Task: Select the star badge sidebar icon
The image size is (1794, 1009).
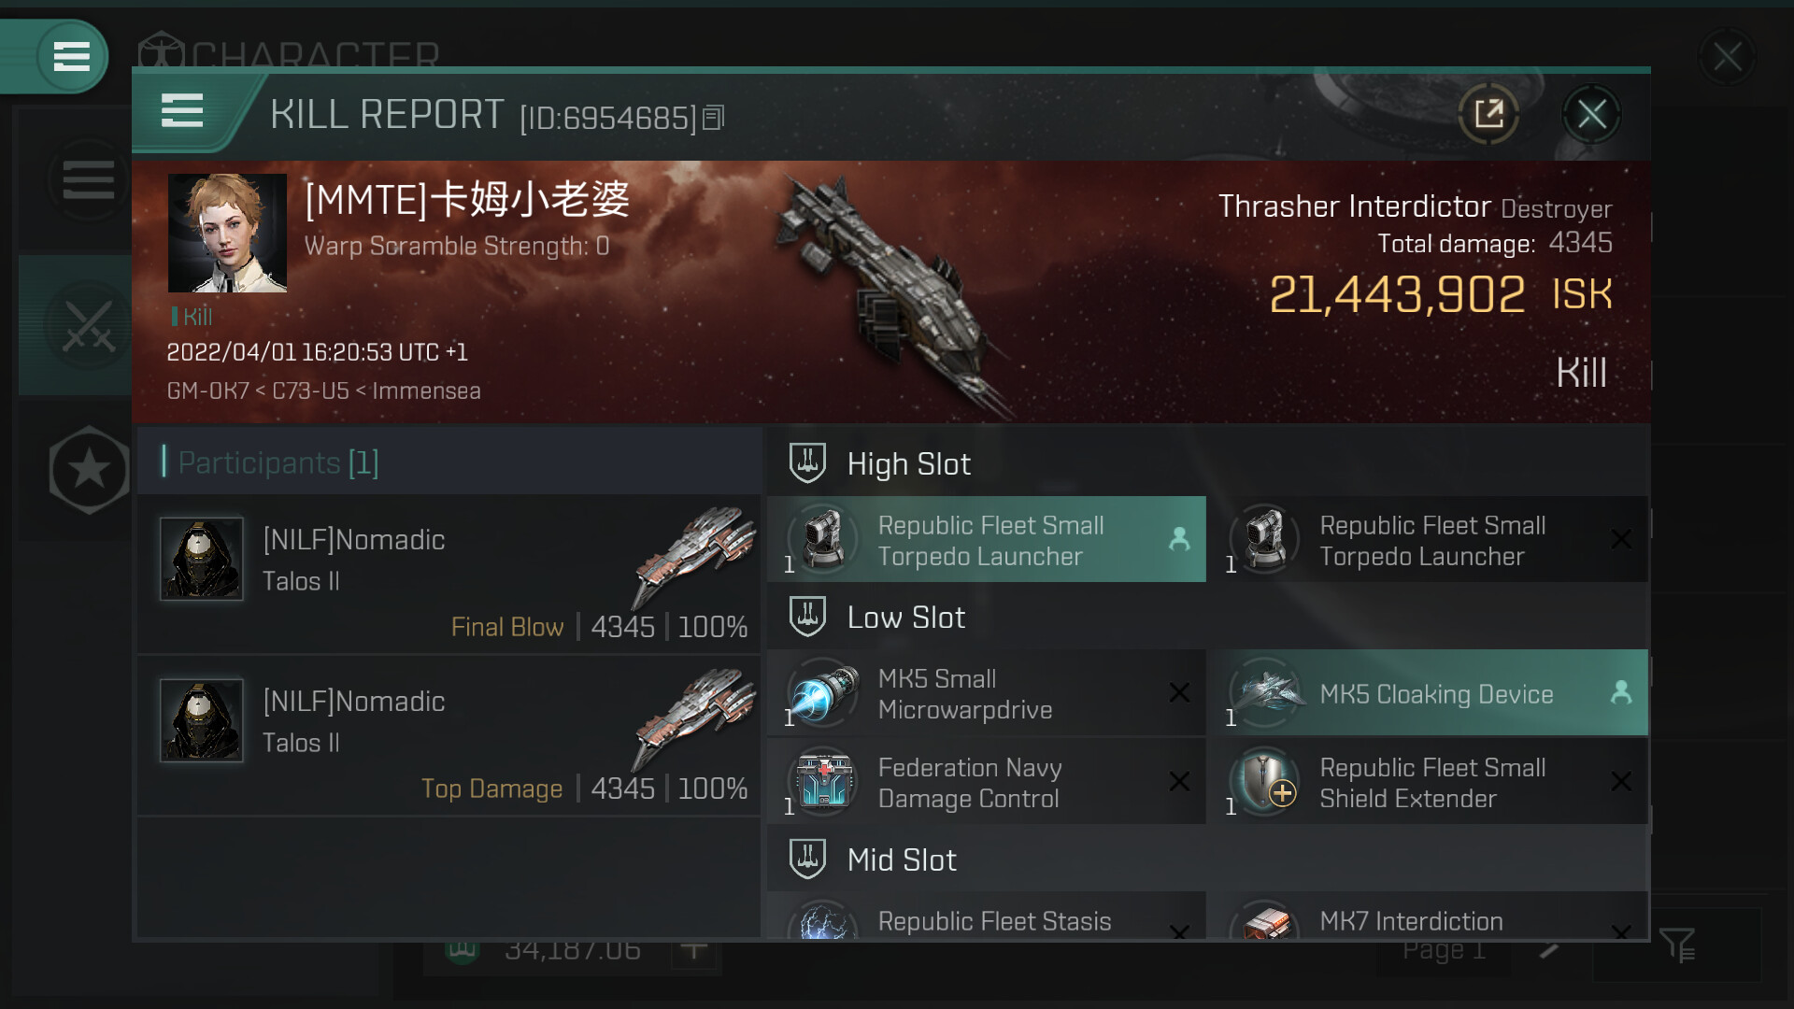Action: 89,470
